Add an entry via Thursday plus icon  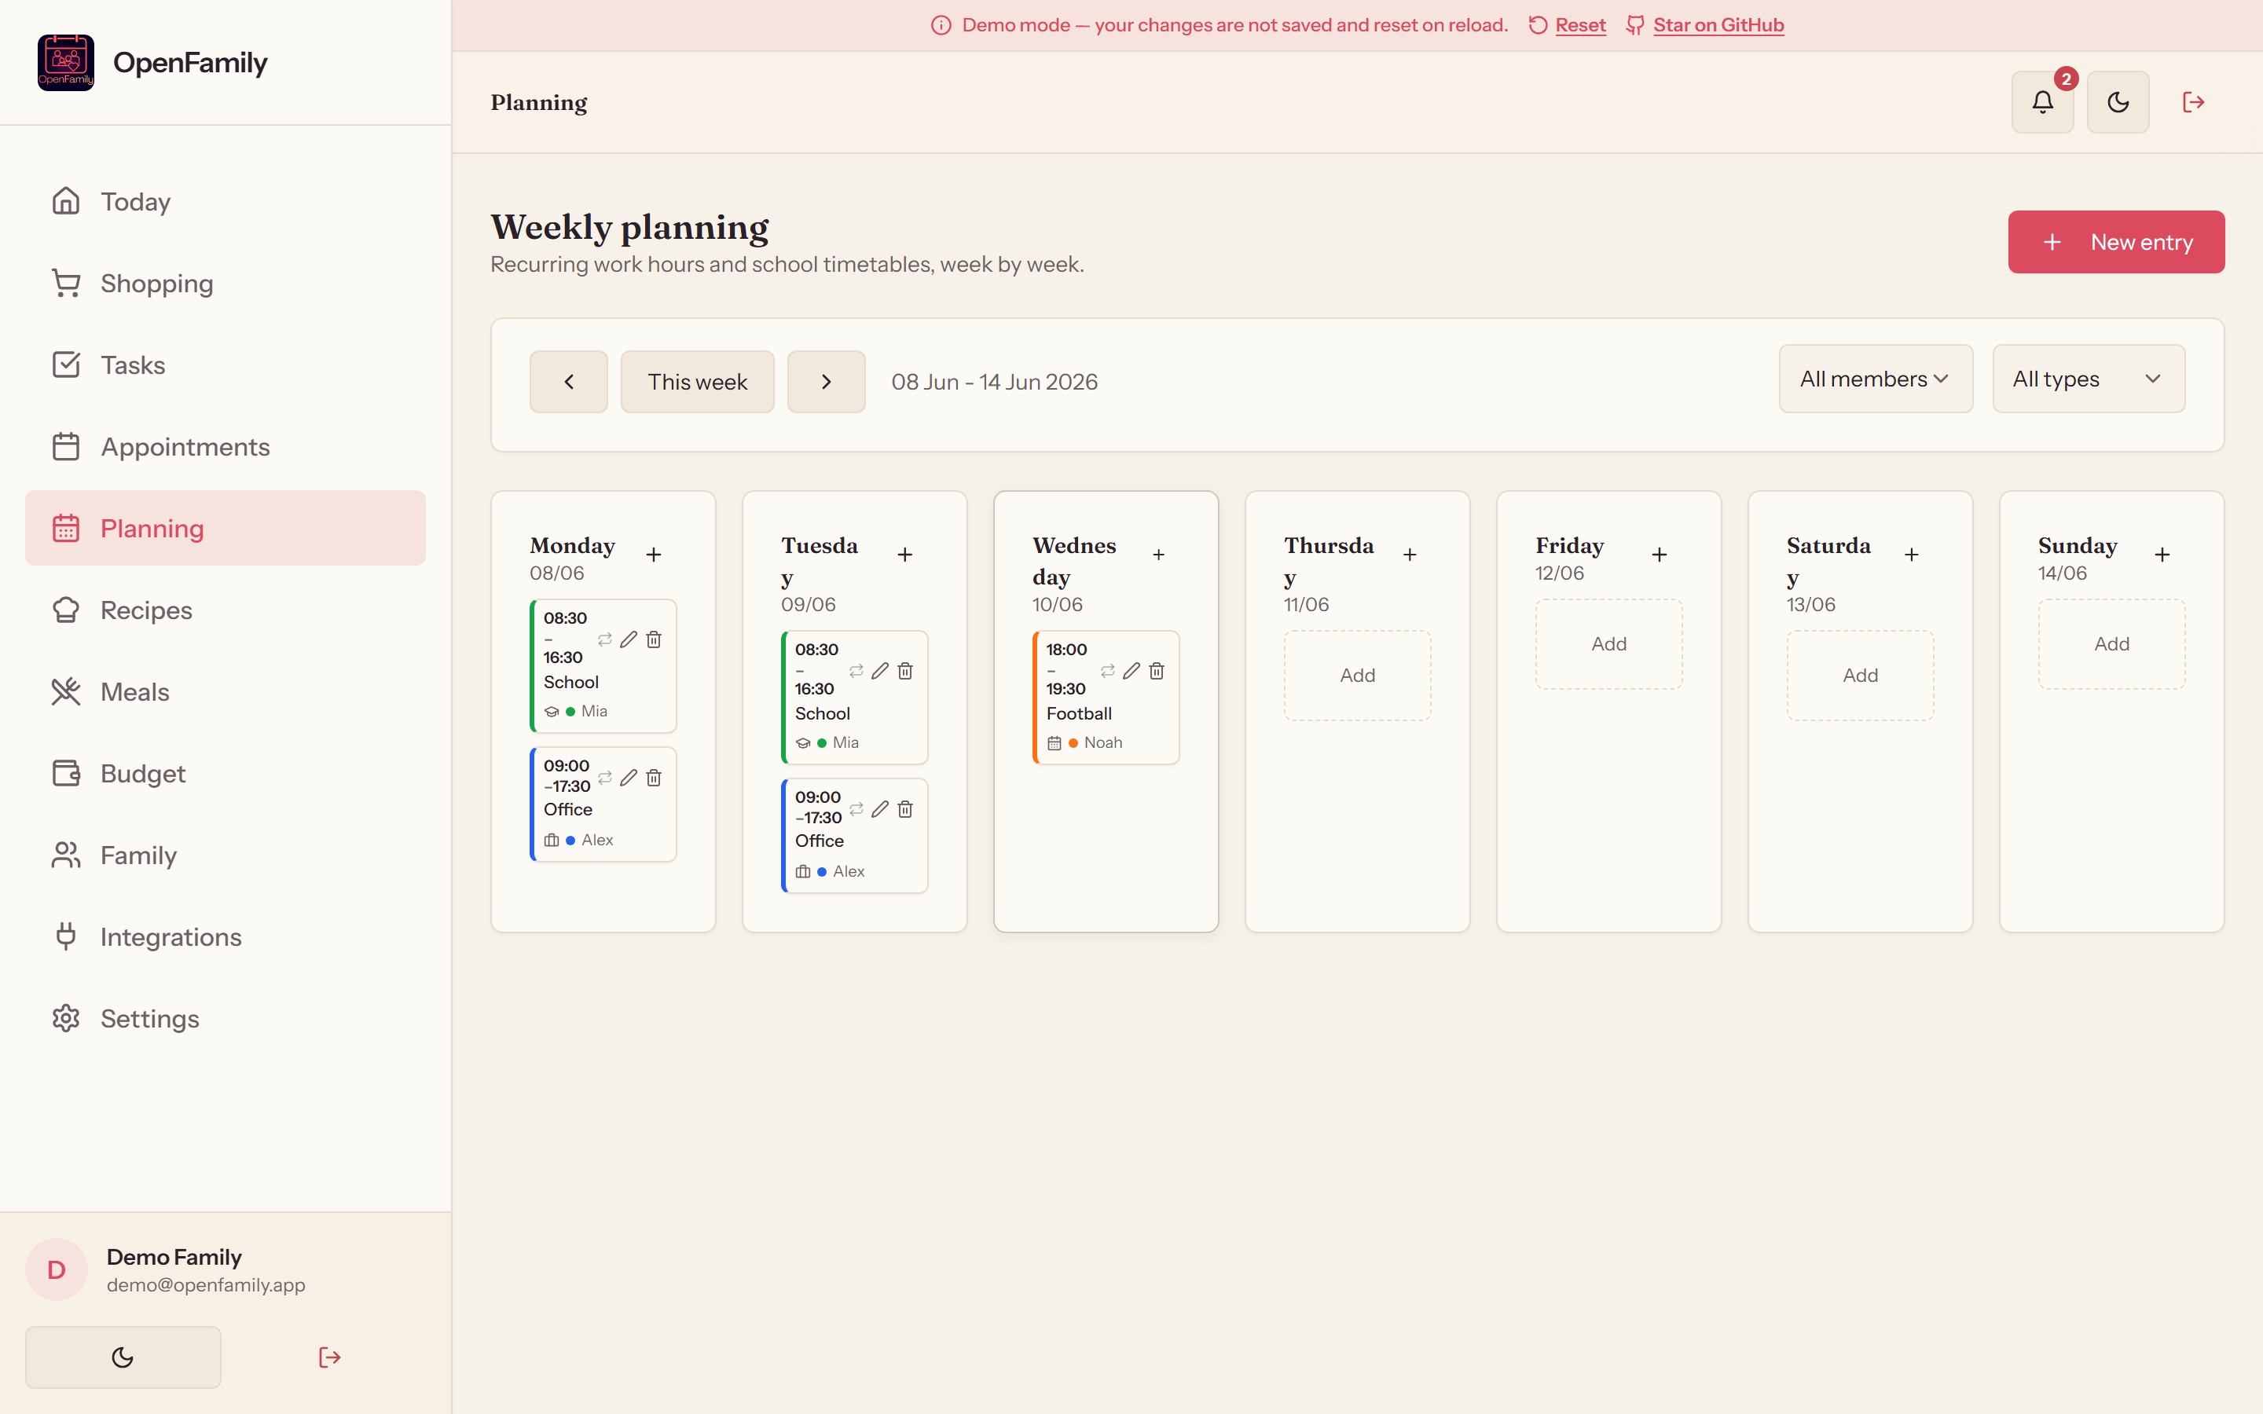1409,555
